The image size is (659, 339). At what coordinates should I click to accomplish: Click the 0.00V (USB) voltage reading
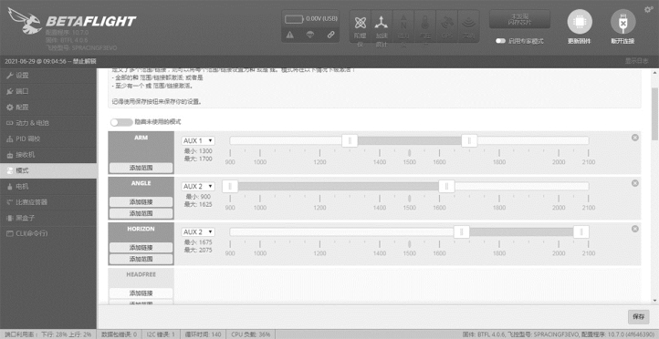click(321, 19)
